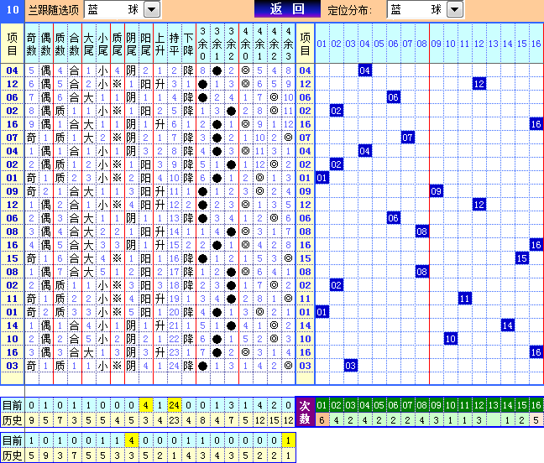Click the blue 10 box beside 兰跟随选项
The height and width of the screenshot is (463, 544).
click(12, 10)
